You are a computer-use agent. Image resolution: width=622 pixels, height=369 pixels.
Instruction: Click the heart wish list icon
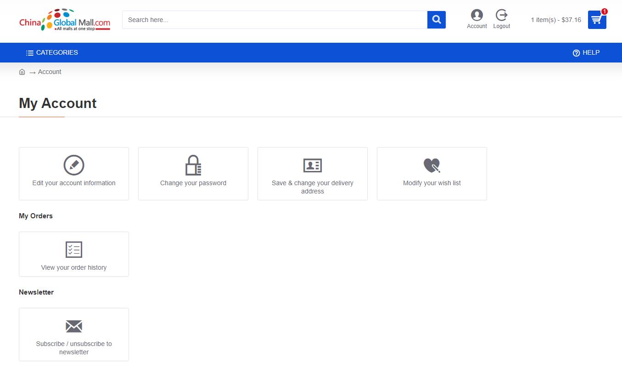click(432, 165)
